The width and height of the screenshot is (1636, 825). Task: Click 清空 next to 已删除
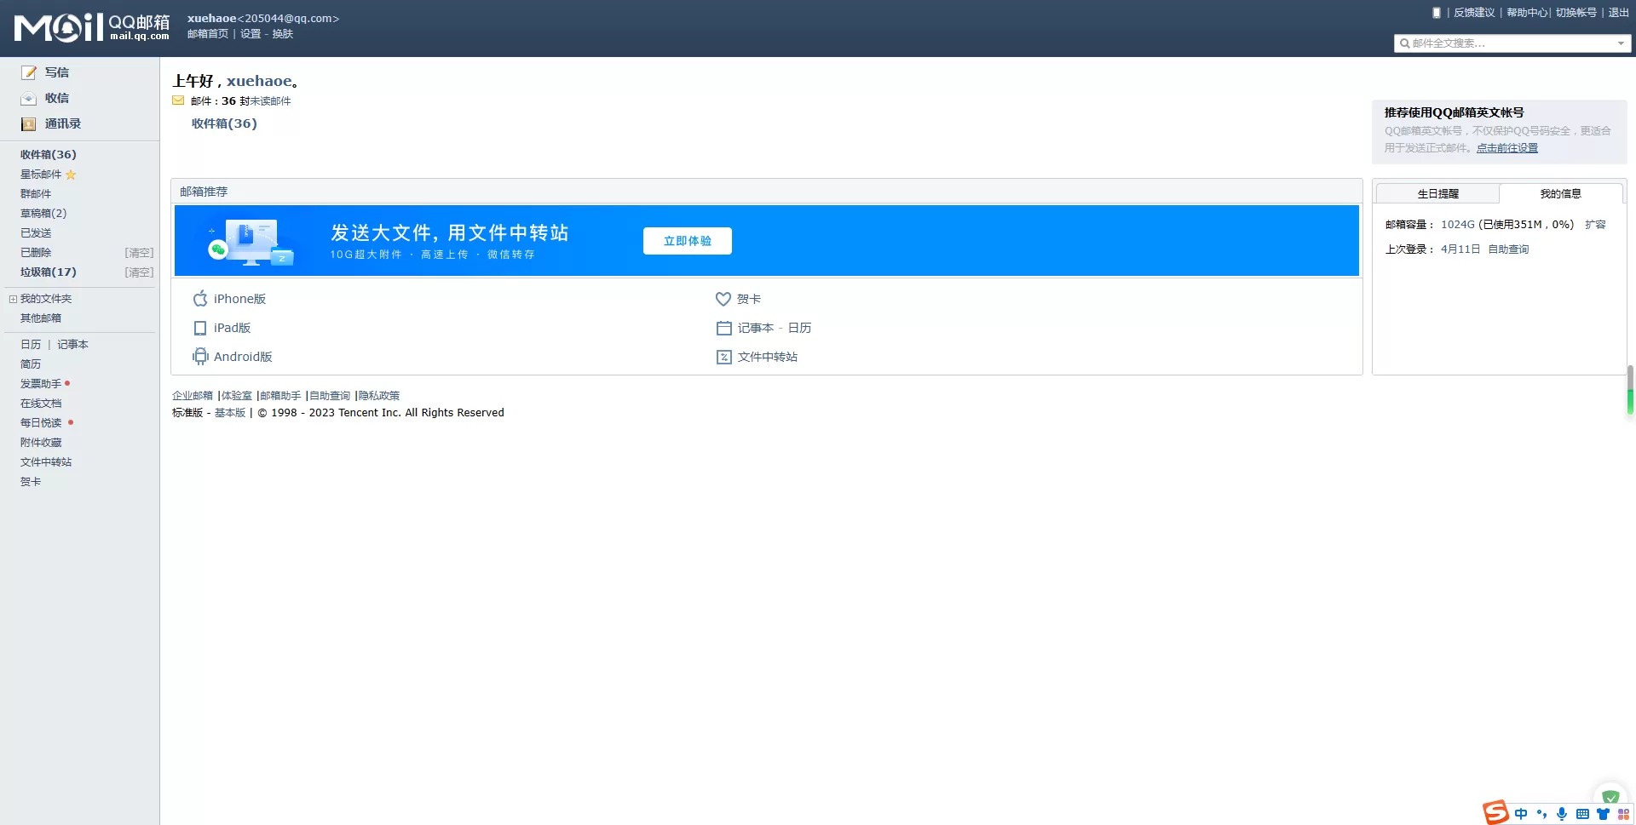[139, 253]
